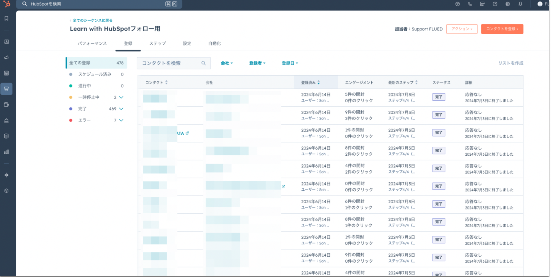
Task: Click the phone calling icon
Action: [470, 4]
